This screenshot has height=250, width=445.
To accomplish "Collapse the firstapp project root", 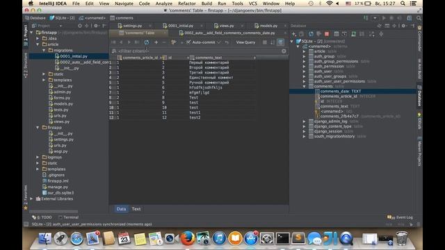I will click(32, 33).
